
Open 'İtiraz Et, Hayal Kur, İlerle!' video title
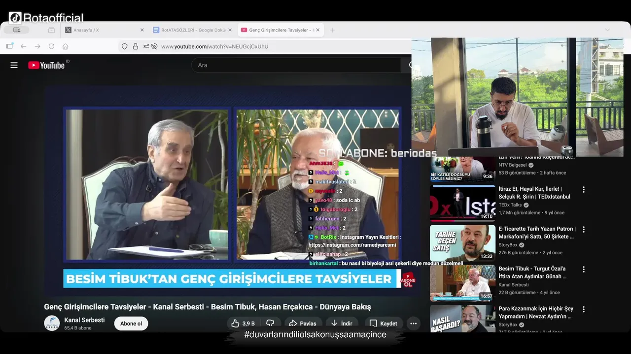click(x=534, y=193)
